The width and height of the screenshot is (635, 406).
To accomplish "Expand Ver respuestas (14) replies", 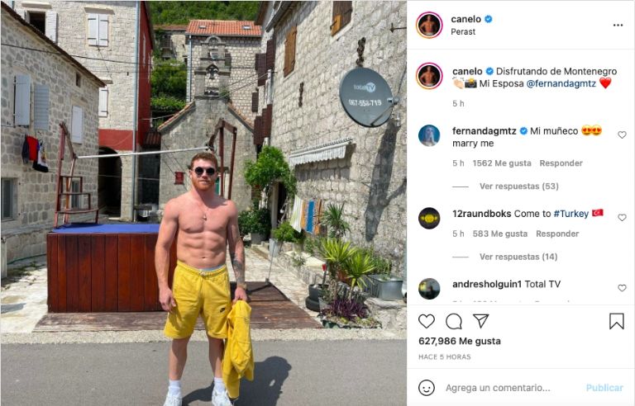I will [x=518, y=257].
